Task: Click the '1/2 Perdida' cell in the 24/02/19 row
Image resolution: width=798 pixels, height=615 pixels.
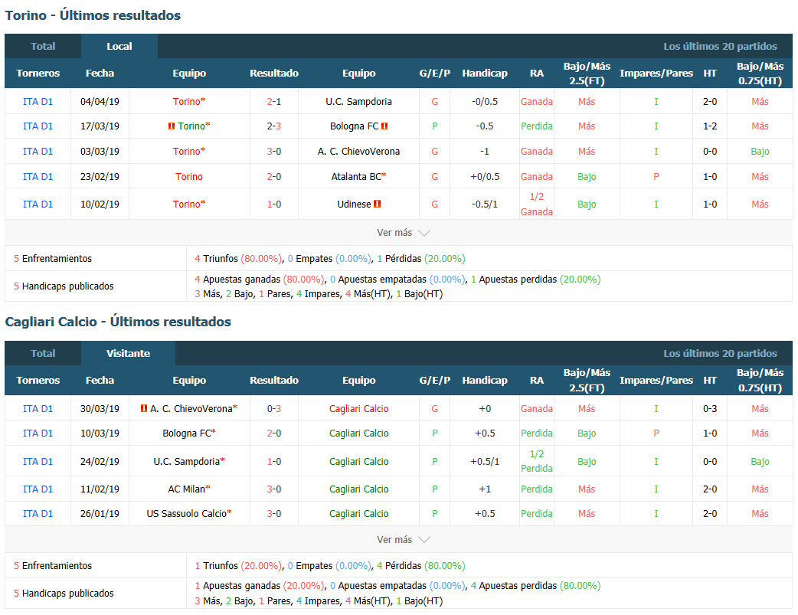Action: tap(536, 461)
